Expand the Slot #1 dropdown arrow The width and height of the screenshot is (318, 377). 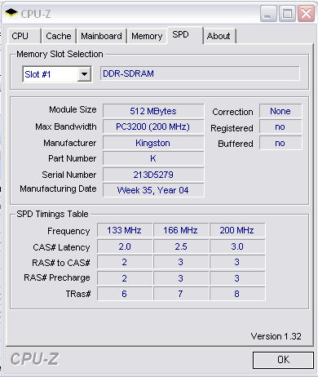84,74
